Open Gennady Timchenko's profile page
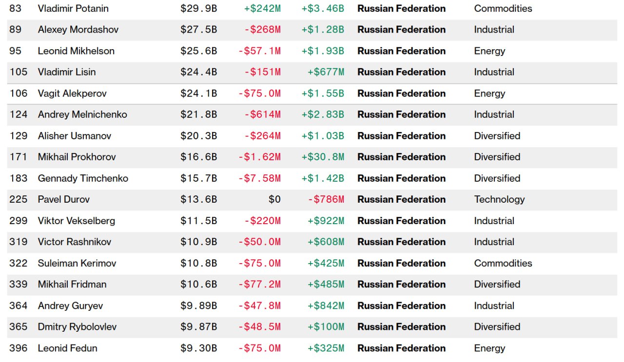Viewport: 624px width, 362px height. (x=83, y=178)
